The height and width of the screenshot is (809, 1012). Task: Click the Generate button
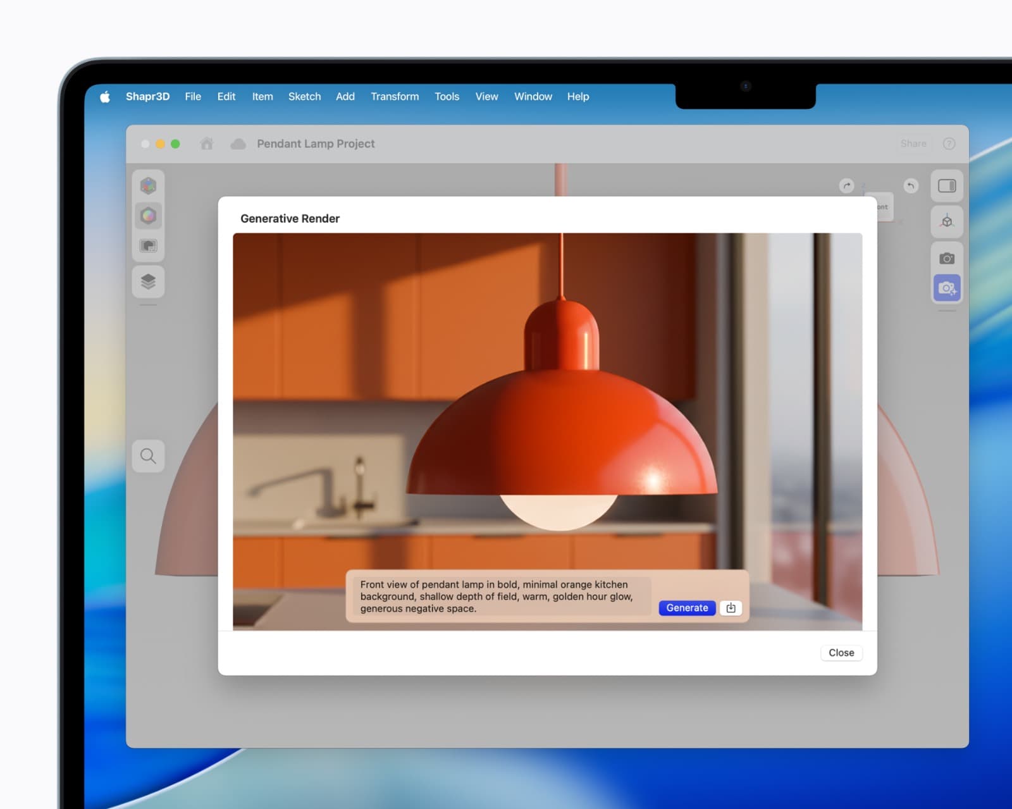(x=687, y=608)
